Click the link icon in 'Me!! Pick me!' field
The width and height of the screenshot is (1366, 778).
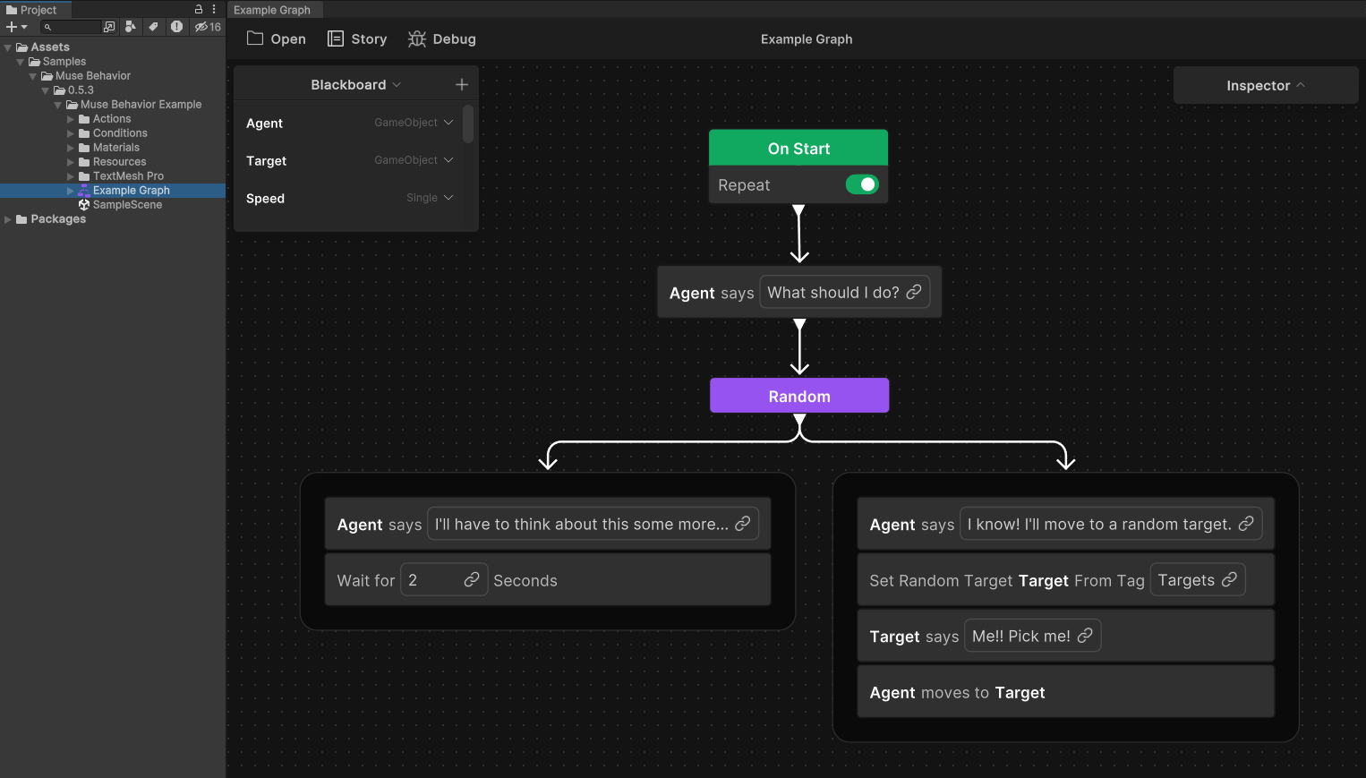click(x=1085, y=636)
